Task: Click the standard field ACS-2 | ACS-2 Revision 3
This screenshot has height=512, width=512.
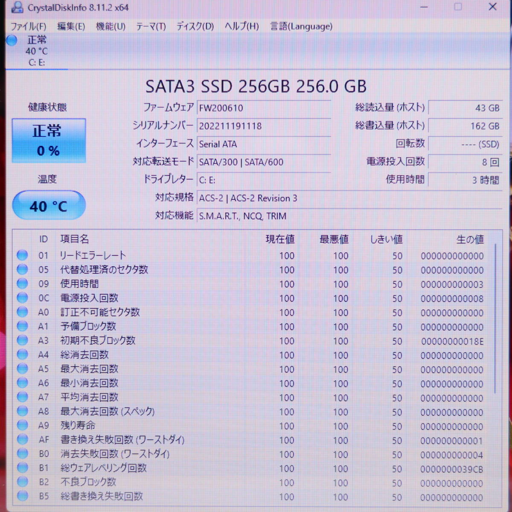Action: point(350,198)
